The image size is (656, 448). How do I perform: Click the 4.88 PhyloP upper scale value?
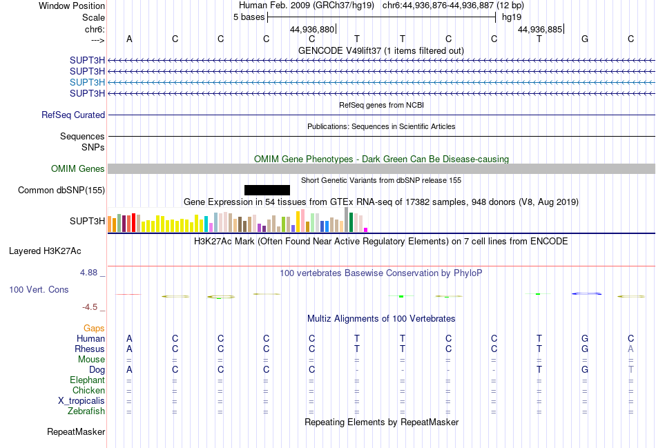pyautogui.click(x=88, y=272)
